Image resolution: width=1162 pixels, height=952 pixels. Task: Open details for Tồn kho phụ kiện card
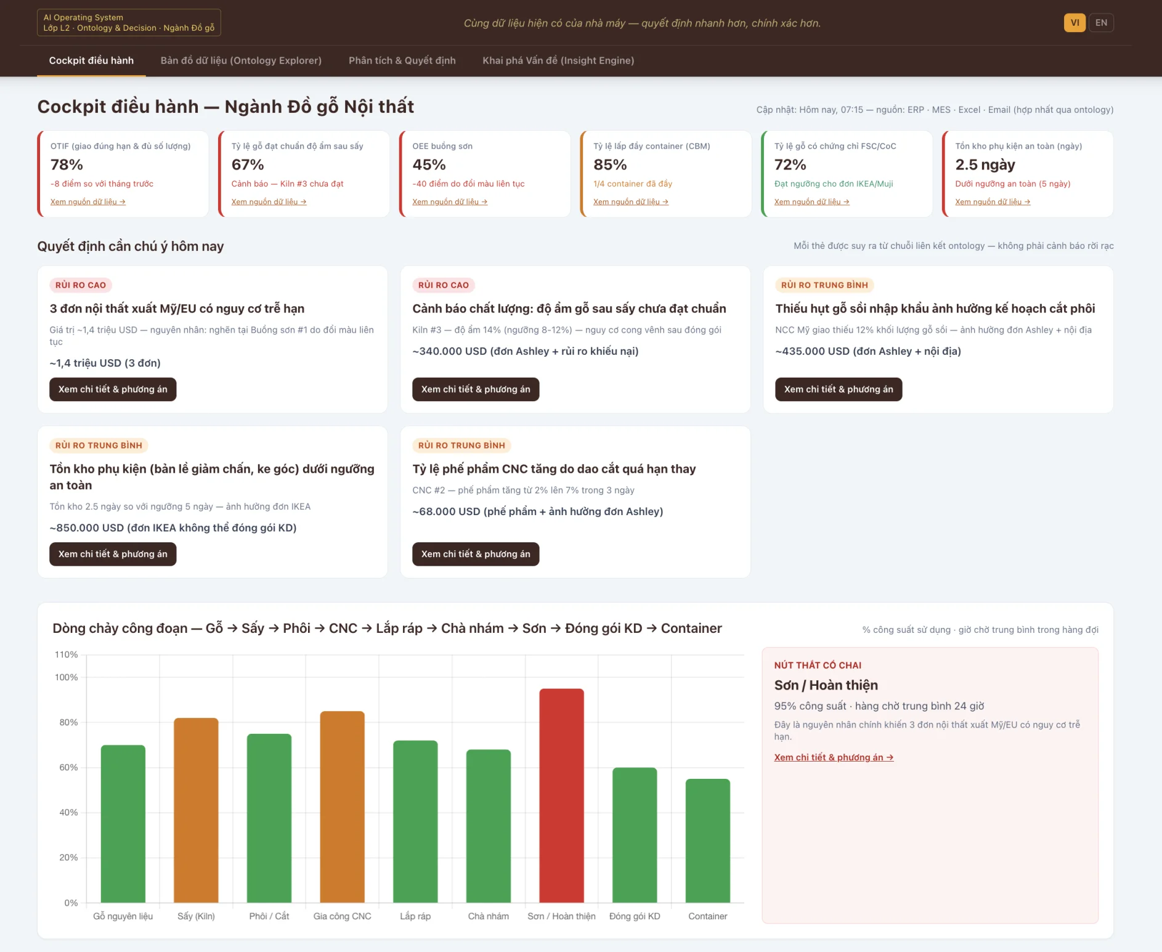[x=113, y=554]
